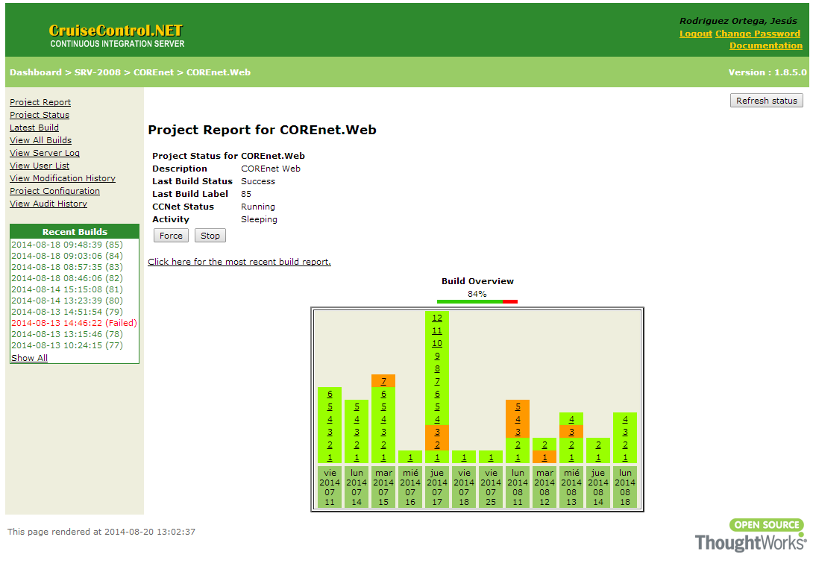Open View Server Log link

point(44,153)
